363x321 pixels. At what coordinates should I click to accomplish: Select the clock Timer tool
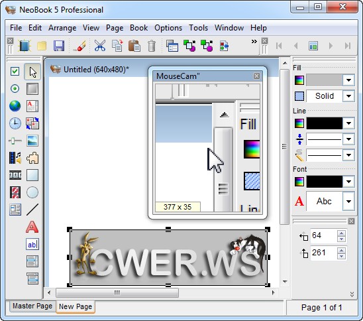tap(15, 123)
